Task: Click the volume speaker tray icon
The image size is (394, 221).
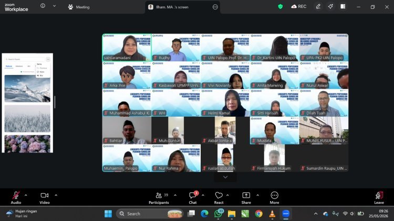Action: coord(352,214)
